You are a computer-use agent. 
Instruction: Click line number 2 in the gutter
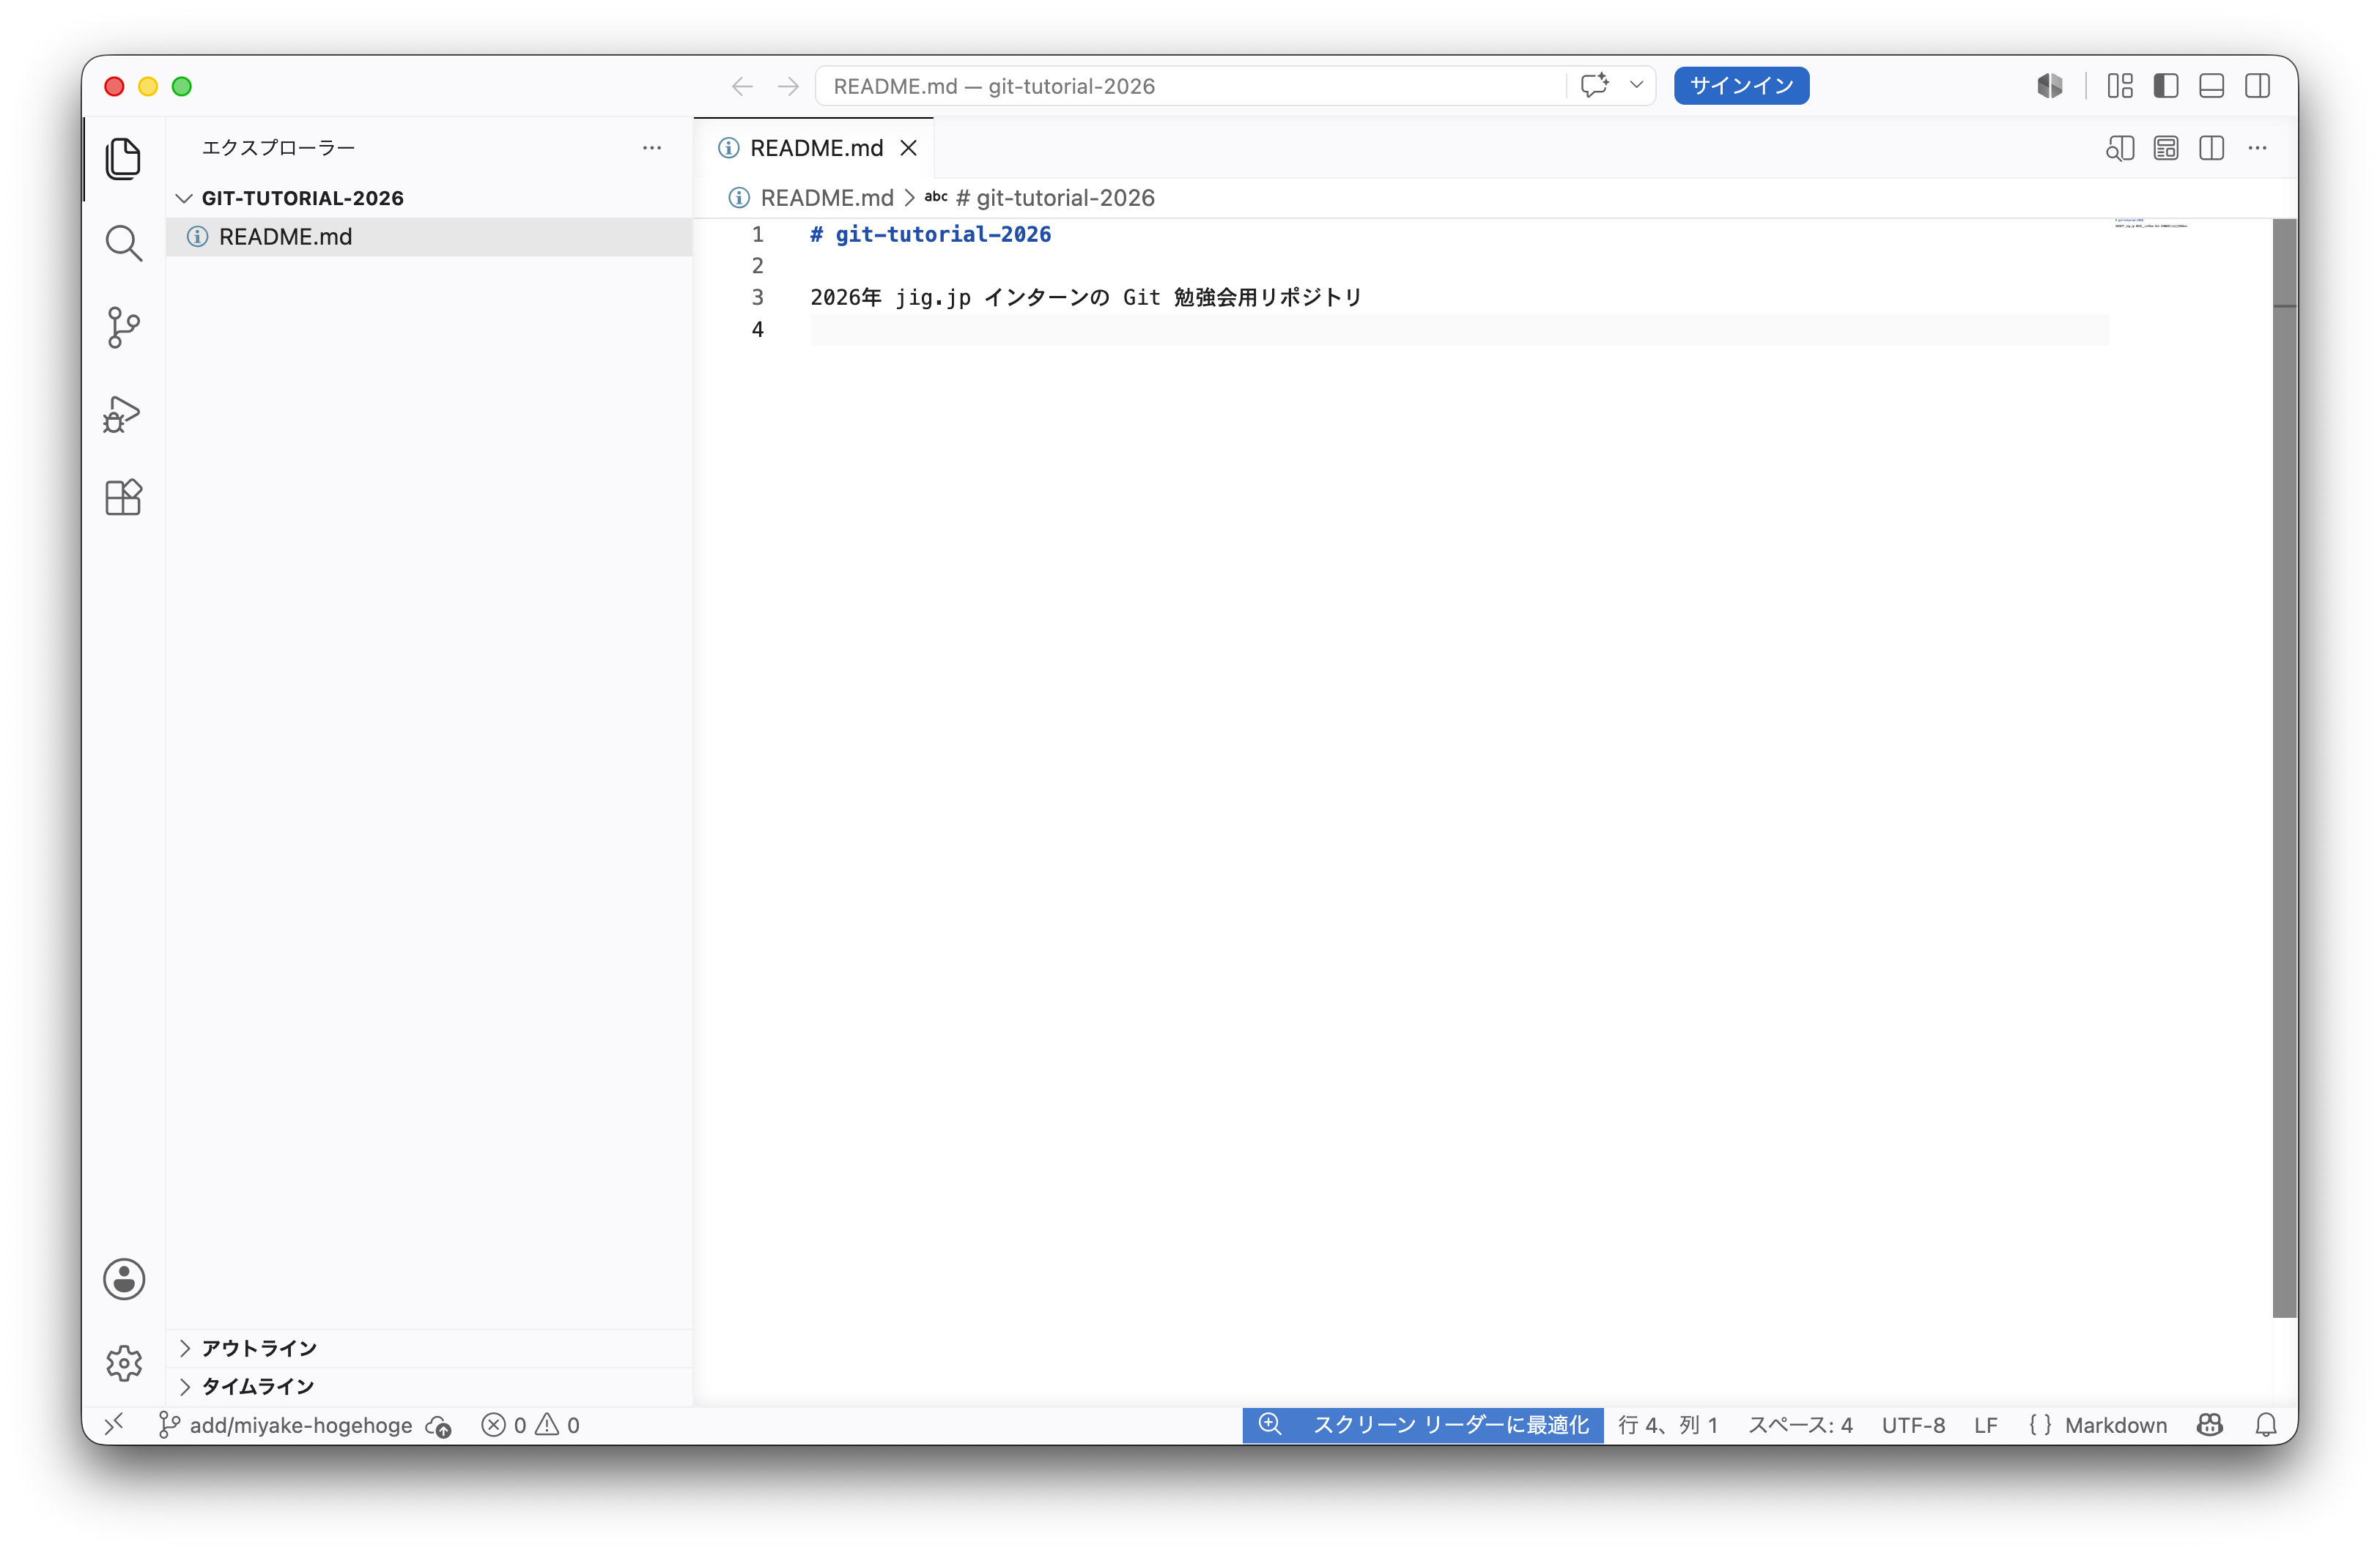click(757, 266)
